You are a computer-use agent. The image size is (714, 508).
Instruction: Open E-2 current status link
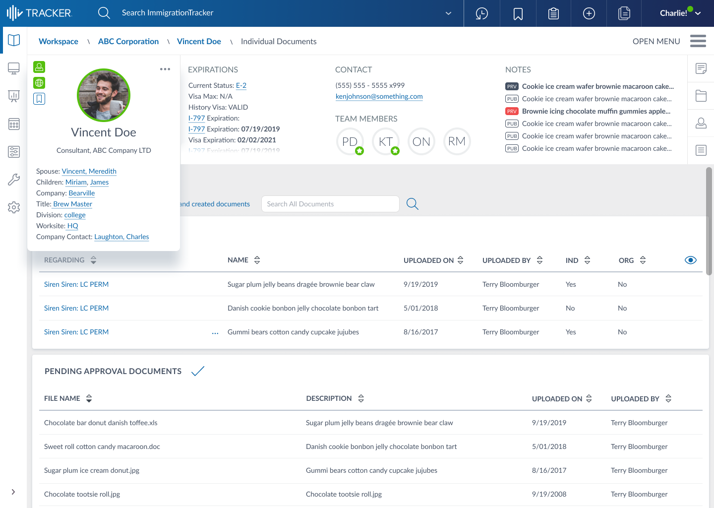pyautogui.click(x=241, y=85)
